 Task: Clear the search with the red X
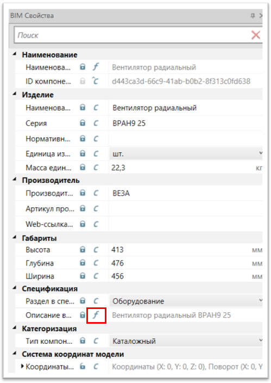tap(256, 35)
